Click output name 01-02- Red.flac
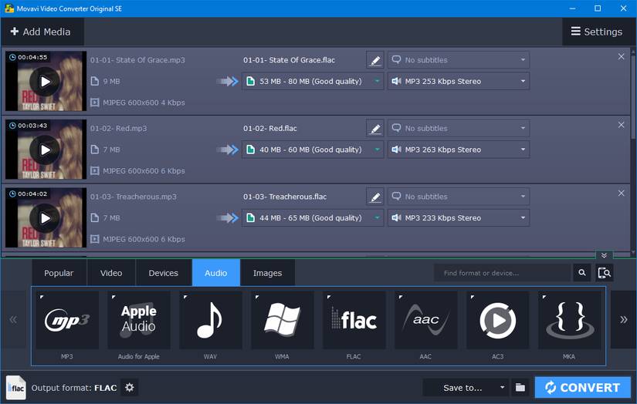The width and height of the screenshot is (637, 404). pos(270,128)
